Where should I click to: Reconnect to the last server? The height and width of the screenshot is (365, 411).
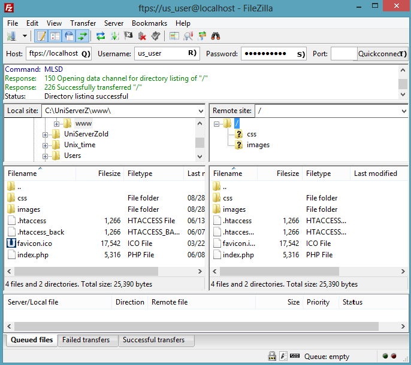pos(156,36)
